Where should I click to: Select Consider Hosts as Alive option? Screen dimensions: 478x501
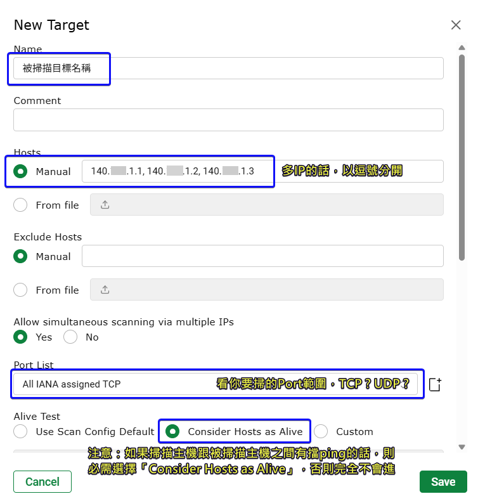tap(172, 431)
